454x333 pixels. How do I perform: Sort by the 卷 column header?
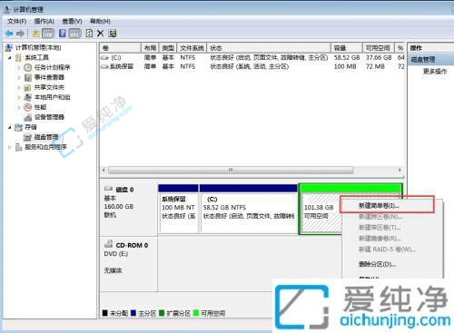point(121,48)
